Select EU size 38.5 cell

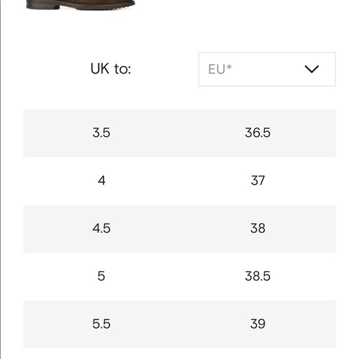point(257,276)
